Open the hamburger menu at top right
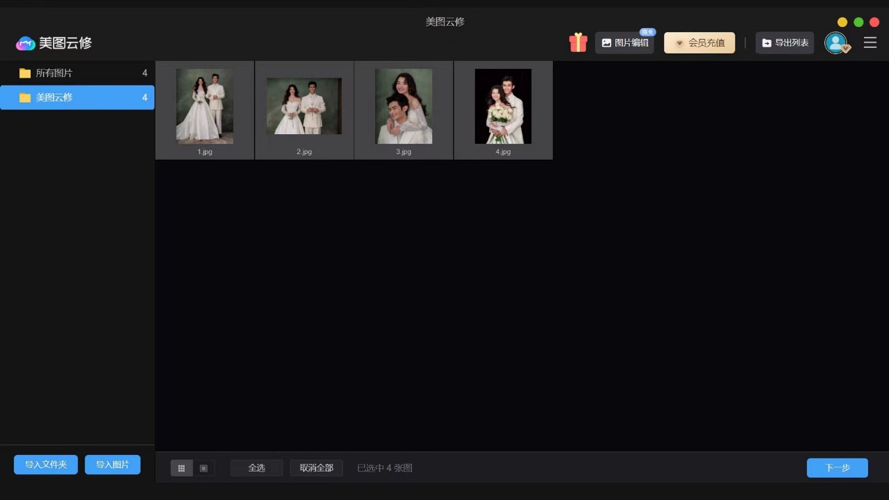The image size is (889, 500). [870, 42]
